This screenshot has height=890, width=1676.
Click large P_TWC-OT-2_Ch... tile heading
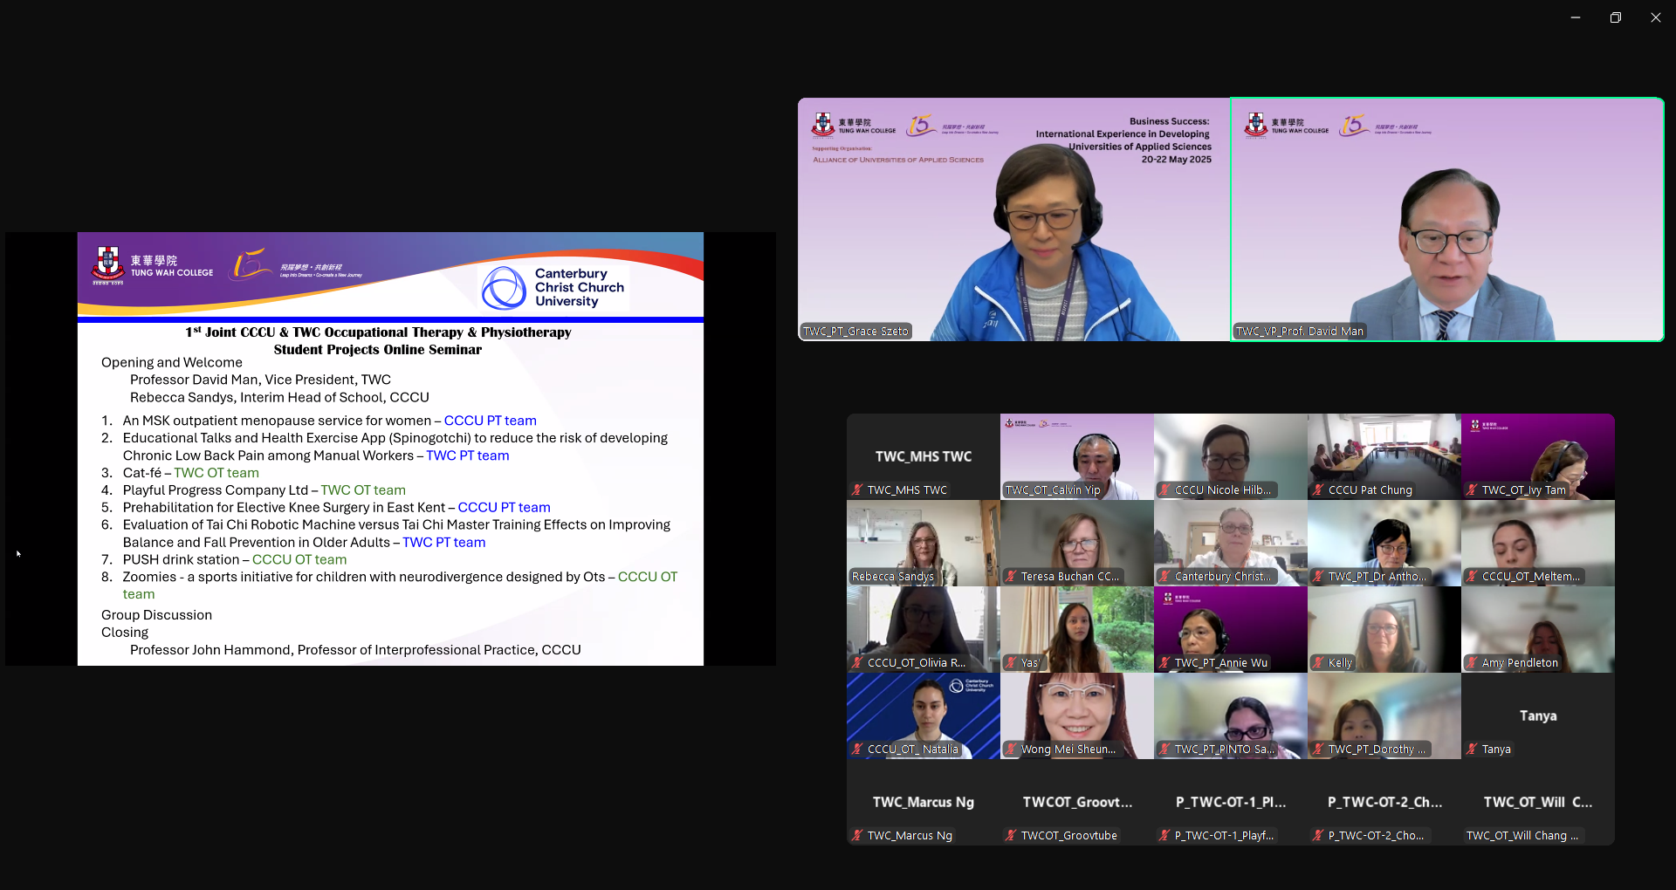point(1384,802)
